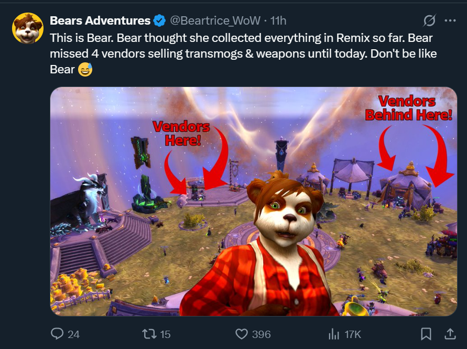Open the 11h timestamp link
Viewport: 467px width, 349px height.
point(278,20)
